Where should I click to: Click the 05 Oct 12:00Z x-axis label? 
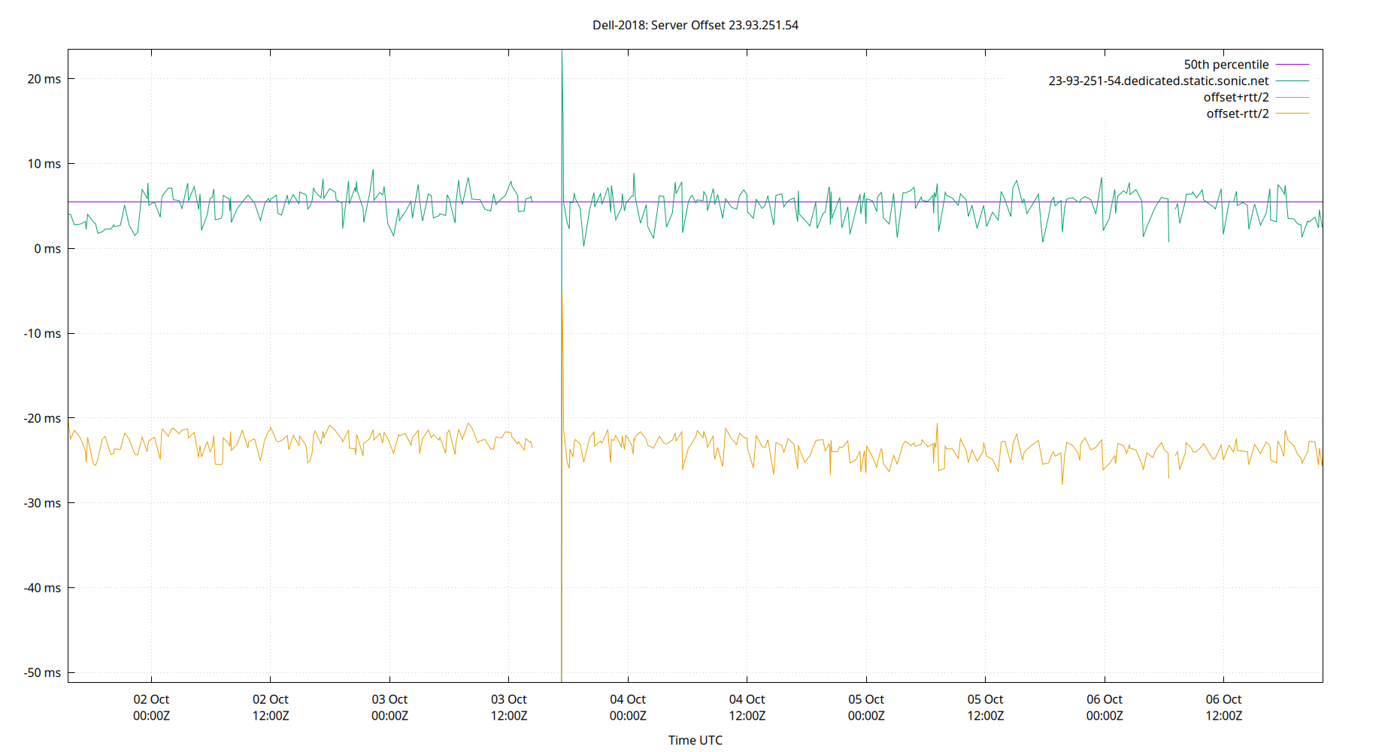coord(985,708)
